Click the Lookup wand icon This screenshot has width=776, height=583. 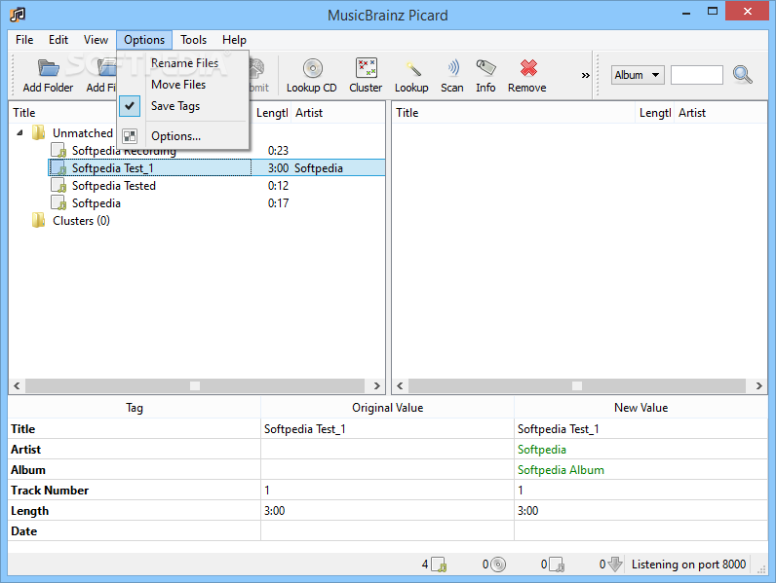pos(412,68)
